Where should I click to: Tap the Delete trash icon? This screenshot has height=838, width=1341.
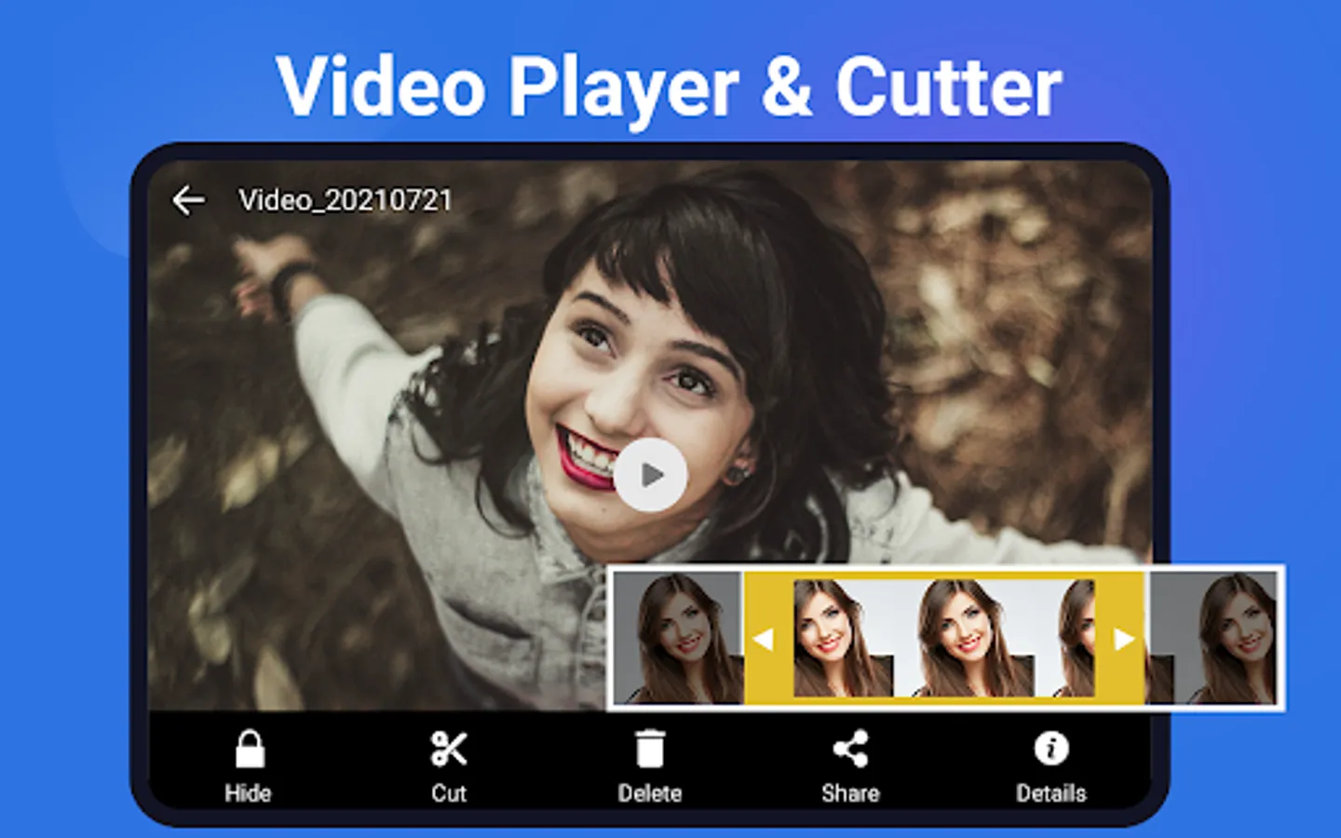click(650, 749)
